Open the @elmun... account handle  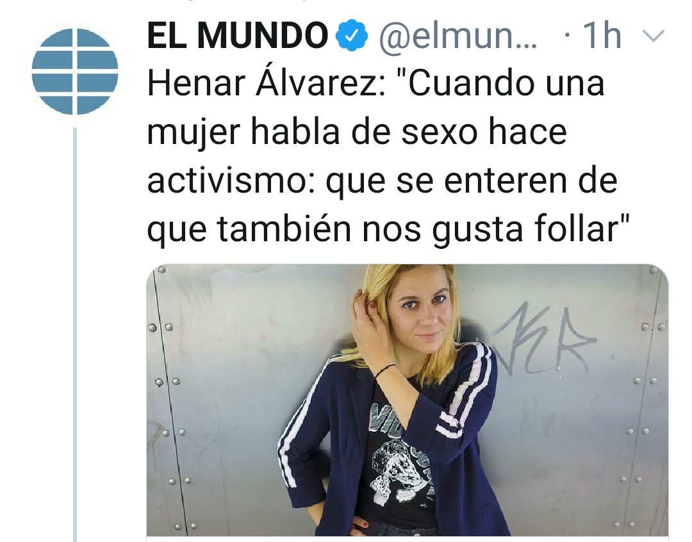tap(457, 36)
